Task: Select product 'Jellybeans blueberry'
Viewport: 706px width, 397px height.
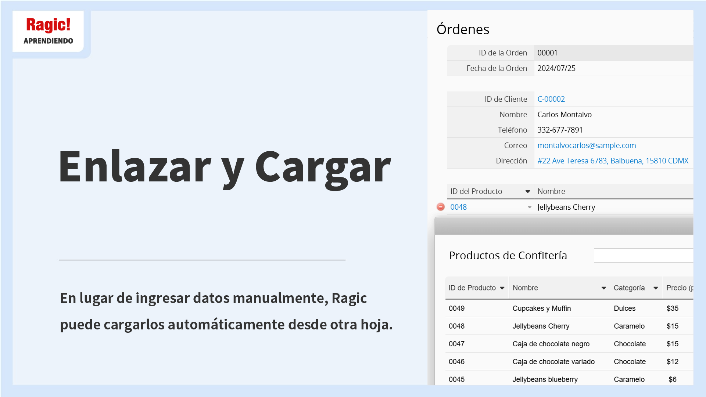Action: coord(545,379)
